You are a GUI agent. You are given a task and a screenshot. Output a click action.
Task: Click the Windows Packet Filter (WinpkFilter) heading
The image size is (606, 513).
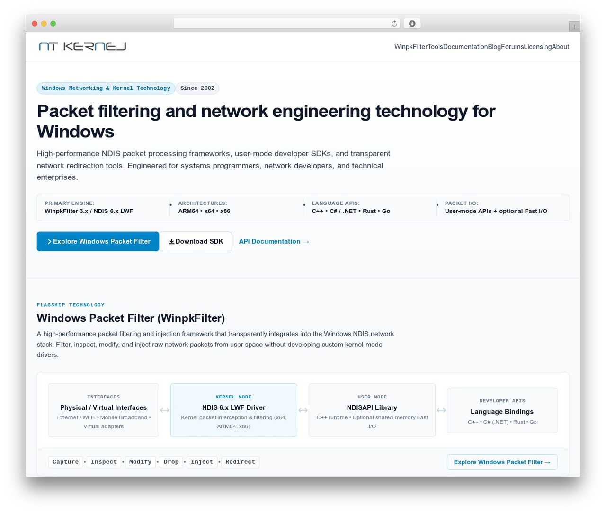click(131, 318)
